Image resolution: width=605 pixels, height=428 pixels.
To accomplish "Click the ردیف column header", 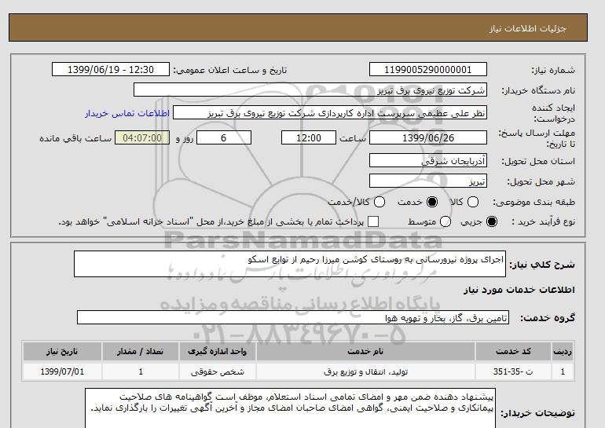I will [563, 352].
